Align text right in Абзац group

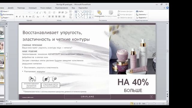[56, 16]
